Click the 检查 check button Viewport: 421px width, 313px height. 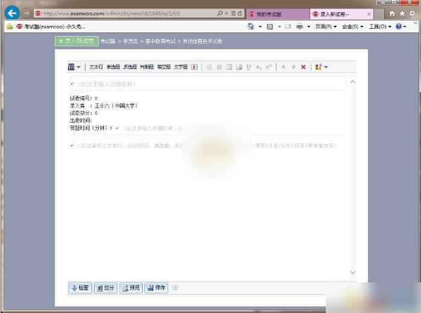(x=80, y=288)
